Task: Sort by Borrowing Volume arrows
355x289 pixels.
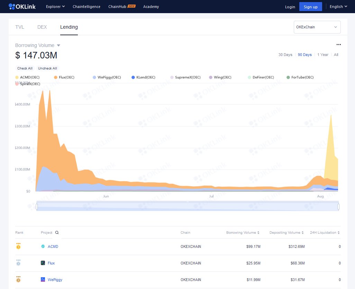Action: (x=258, y=232)
